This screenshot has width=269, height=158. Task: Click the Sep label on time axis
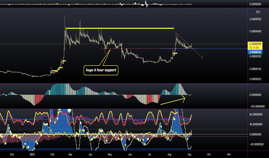[x=189, y=155]
